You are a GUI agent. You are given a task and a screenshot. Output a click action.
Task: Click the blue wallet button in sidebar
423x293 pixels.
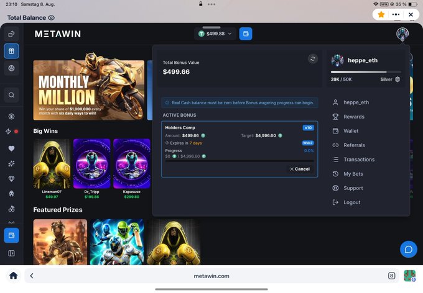[11, 235]
